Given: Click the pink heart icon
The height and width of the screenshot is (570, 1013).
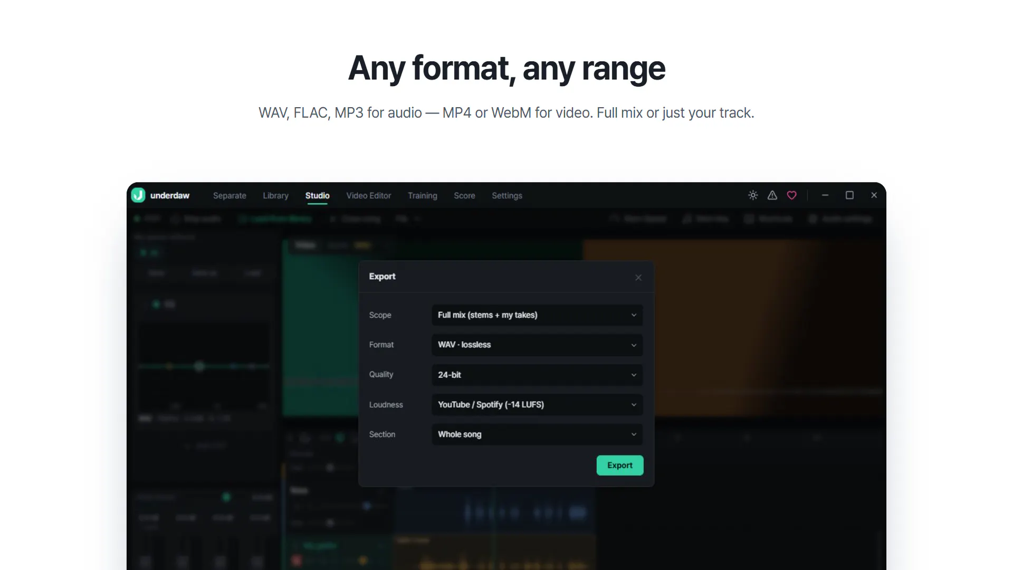Looking at the screenshot, I should [x=792, y=195].
